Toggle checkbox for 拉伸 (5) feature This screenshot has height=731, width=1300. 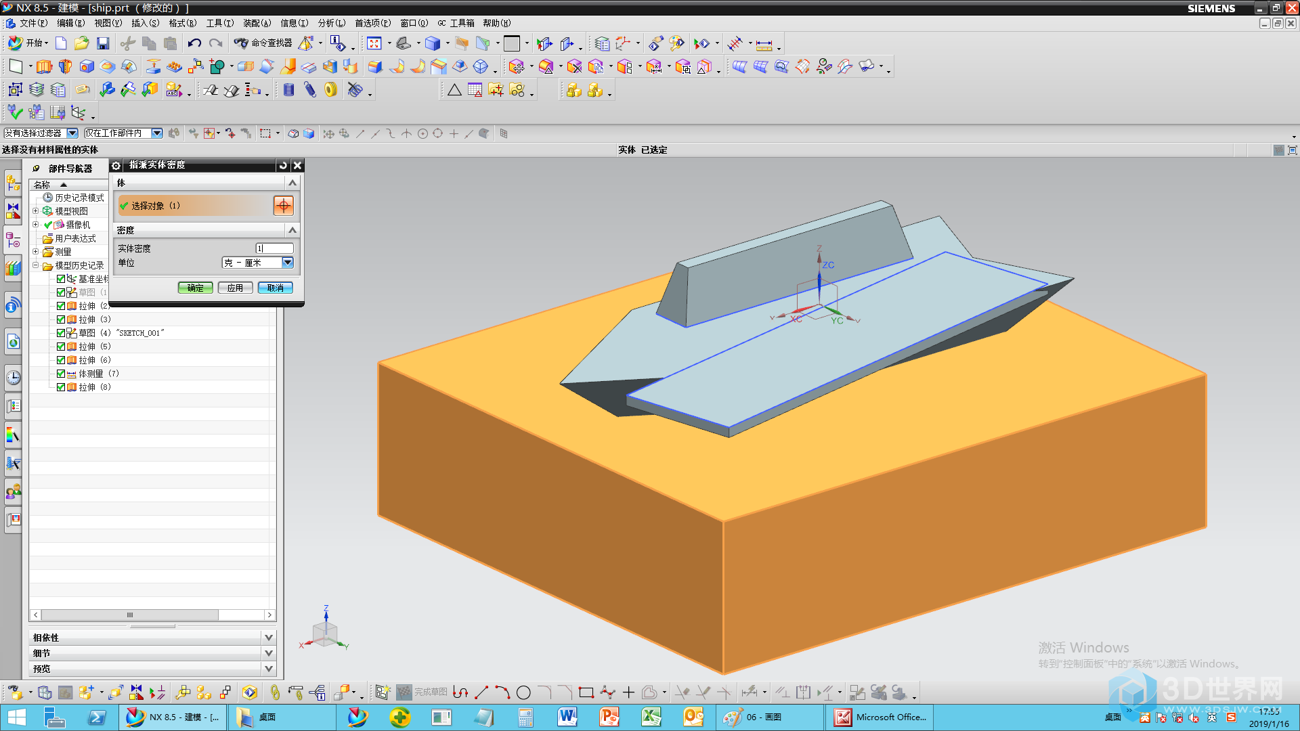click(x=61, y=347)
